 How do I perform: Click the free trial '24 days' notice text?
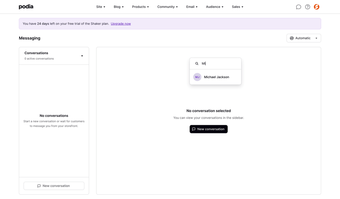(43, 24)
